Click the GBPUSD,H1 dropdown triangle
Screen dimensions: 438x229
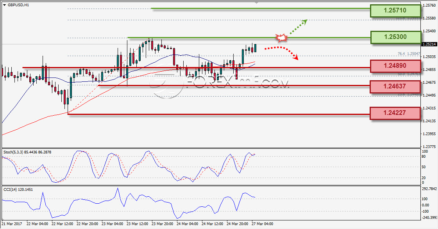click(4, 5)
